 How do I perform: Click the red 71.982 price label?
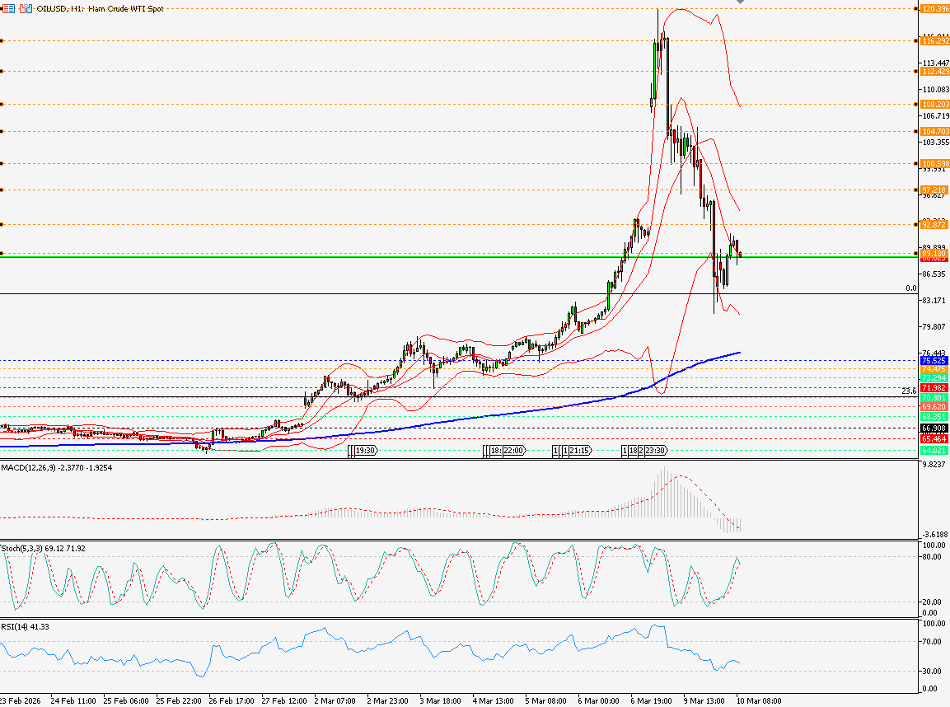pos(934,388)
